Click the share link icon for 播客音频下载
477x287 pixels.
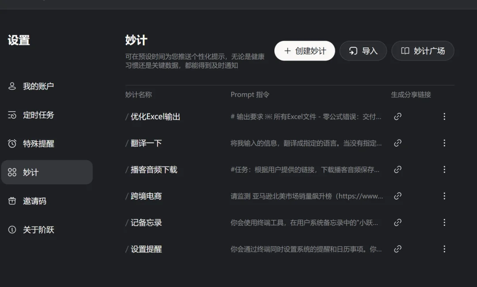coord(397,170)
